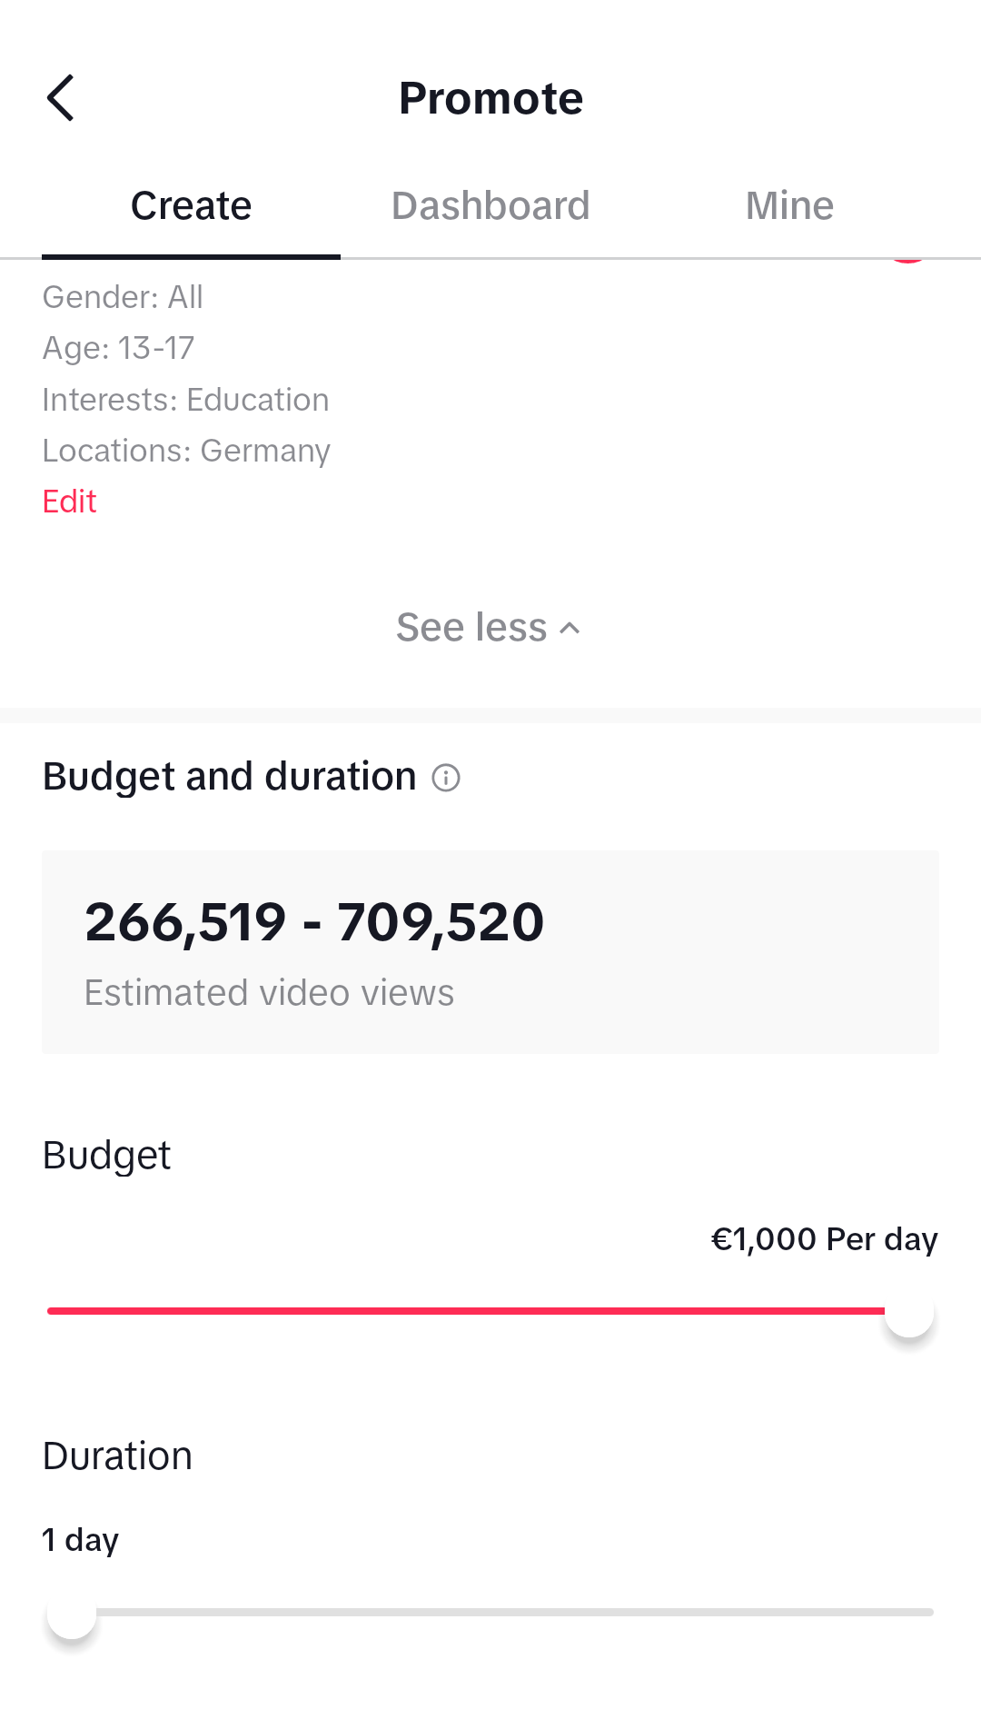Tap the Locations: Germany line
Screen dimensions: 981x1709
tap(186, 451)
